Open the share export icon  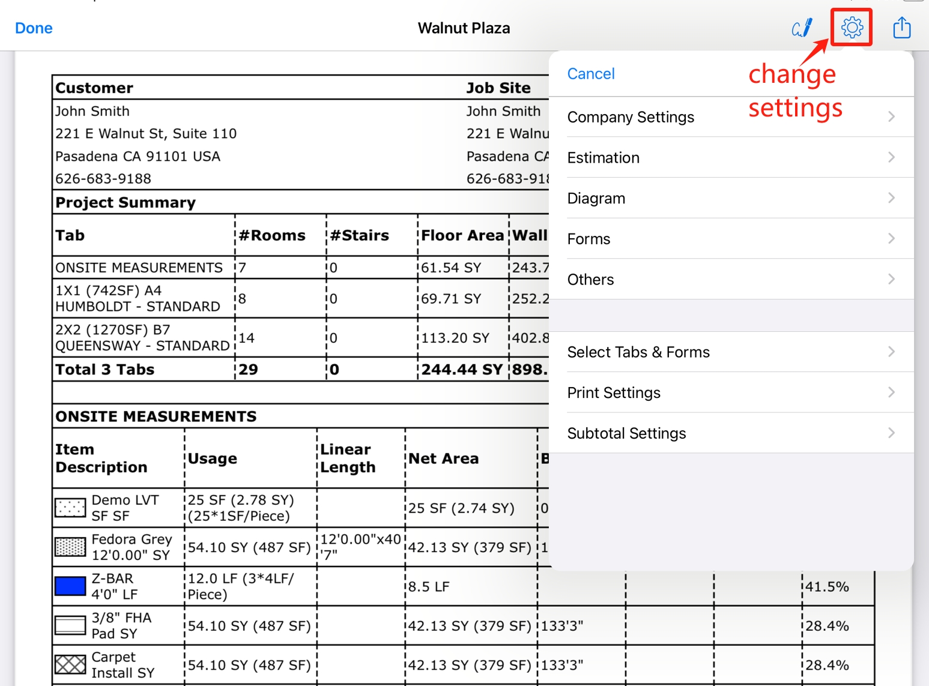tap(901, 28)
